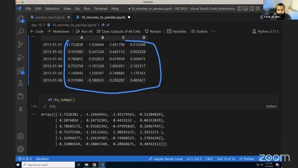The width and height of the screenshot is (298, 168).
Task: Open dataframe output cell ellipsis menu
Action: [x=33, y=36]
